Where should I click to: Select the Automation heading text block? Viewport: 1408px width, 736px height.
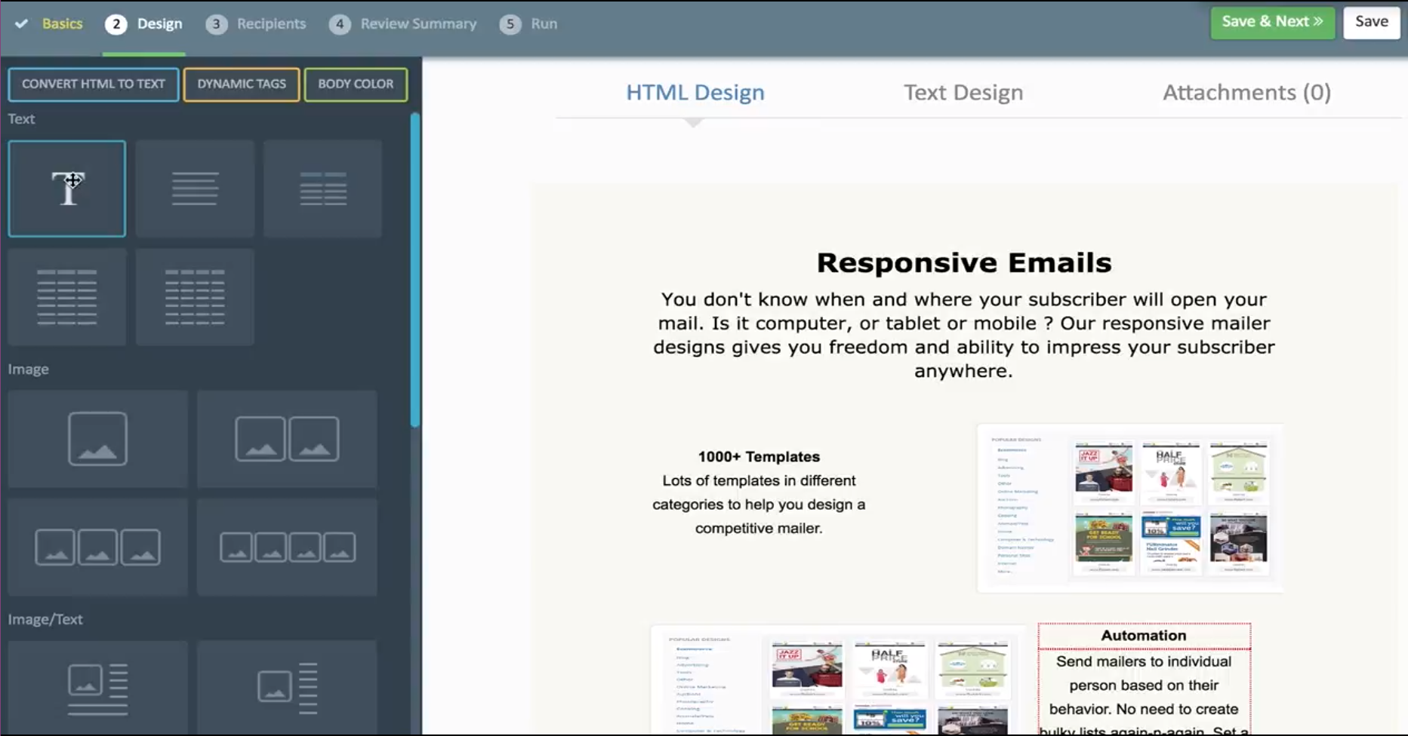coord(1144,636)
